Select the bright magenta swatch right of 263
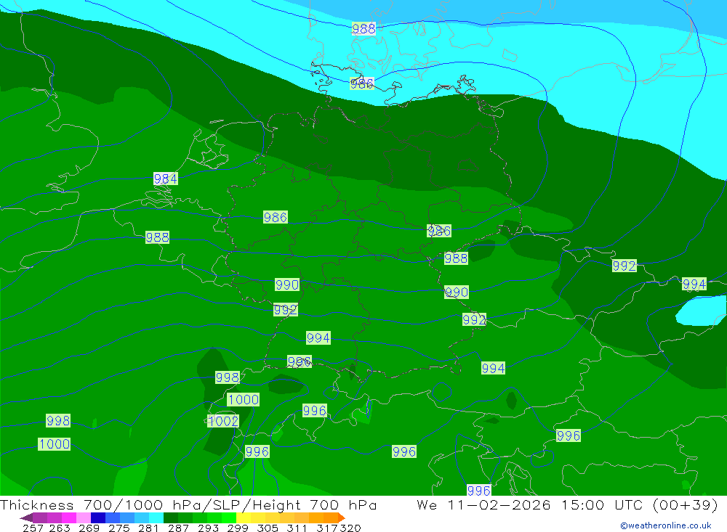Image resolution: width=727 pixels, height=532 pixels. coord(69,517)
